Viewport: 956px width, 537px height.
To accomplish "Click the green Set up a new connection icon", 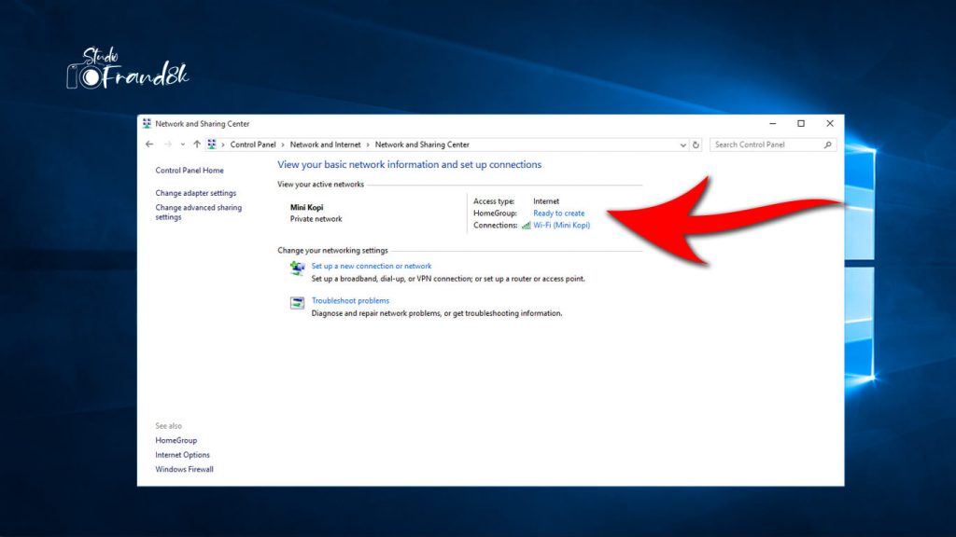I will [x=299, y=268].
